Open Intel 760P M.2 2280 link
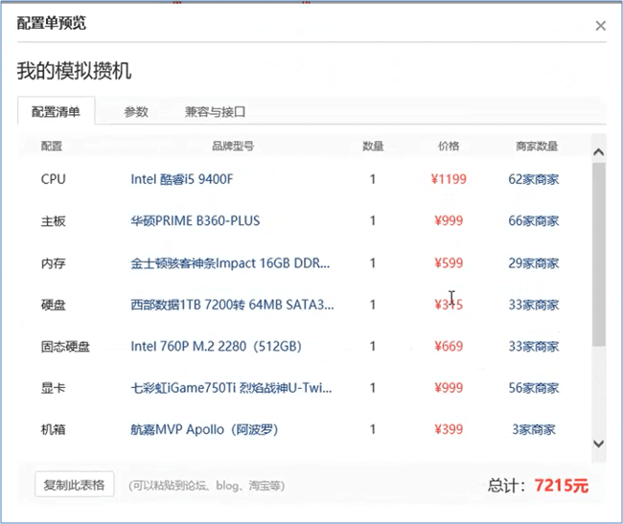 pyautogui.click(x=217, y=346)
